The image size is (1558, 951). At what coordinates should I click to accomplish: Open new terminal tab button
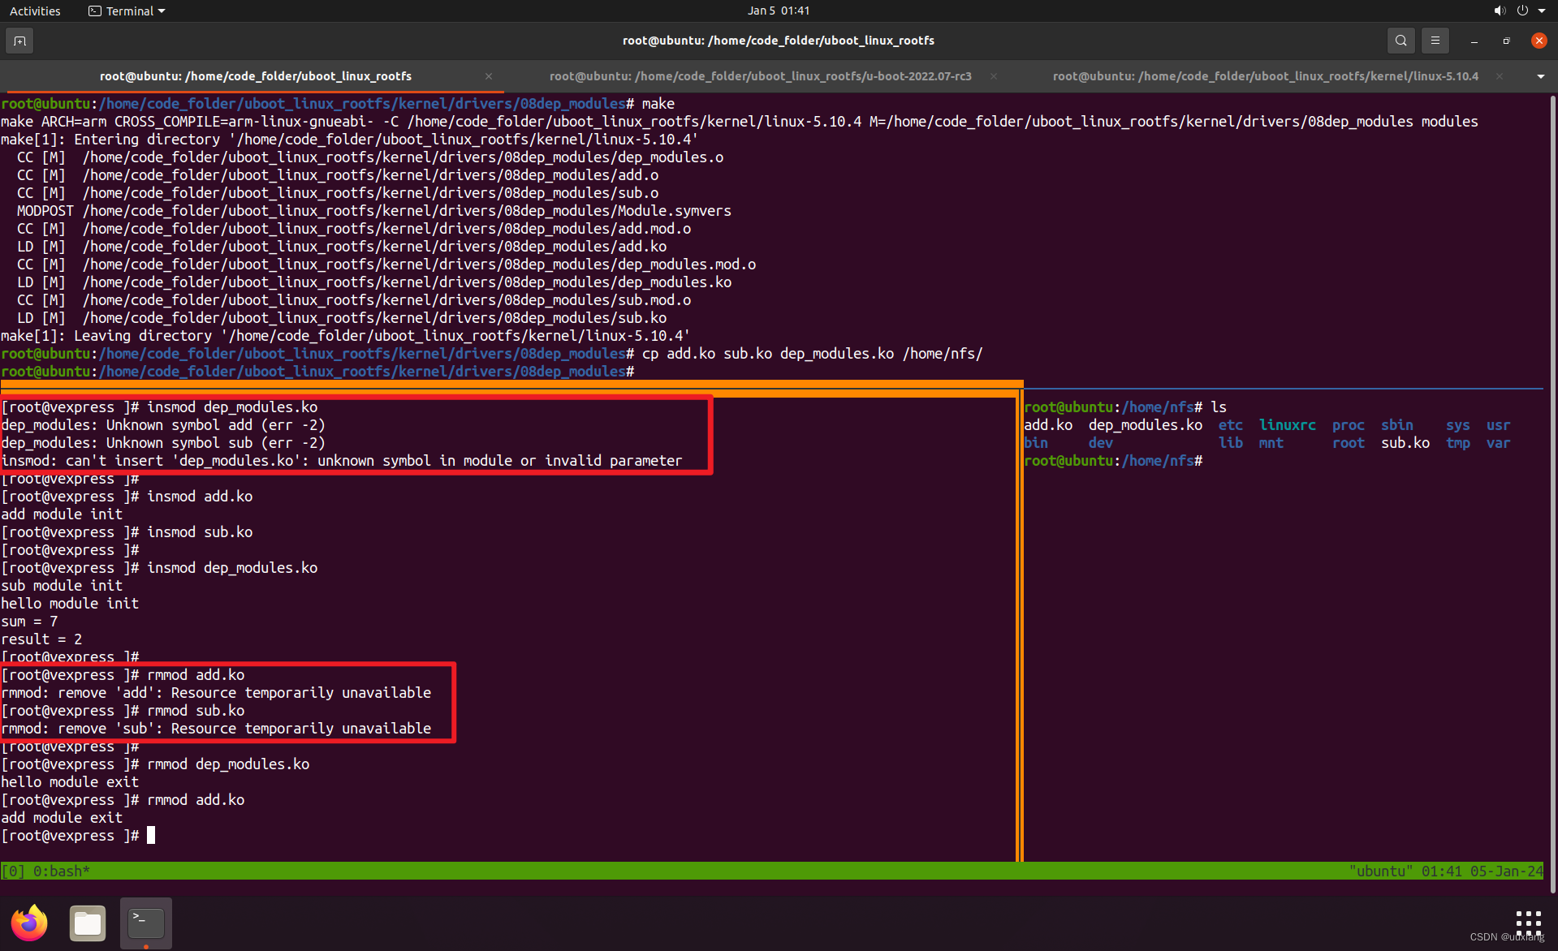pyautogui.click(x=19, y=40)
